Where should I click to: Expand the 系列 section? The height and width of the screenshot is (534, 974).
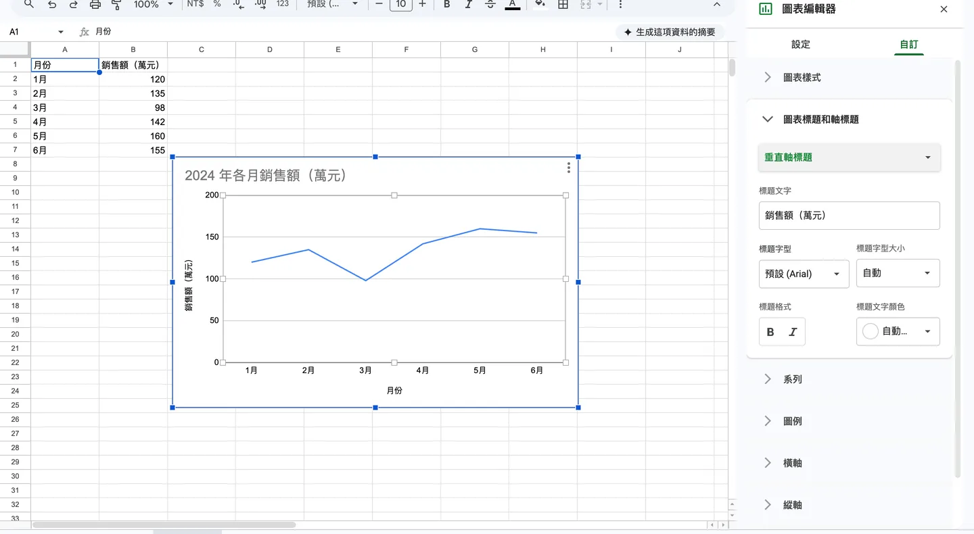850,379
